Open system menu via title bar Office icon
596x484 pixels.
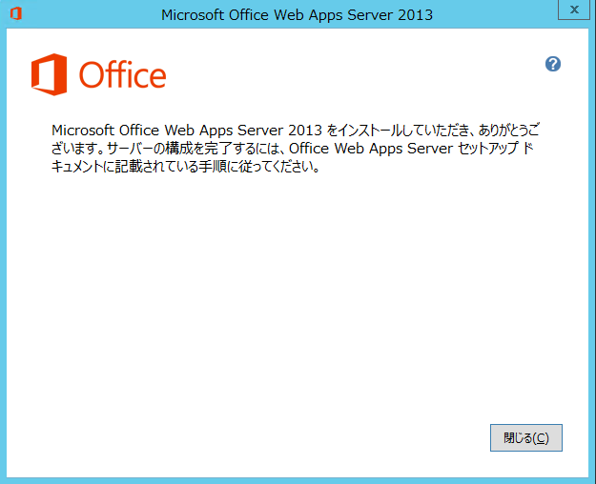[15, 13]
